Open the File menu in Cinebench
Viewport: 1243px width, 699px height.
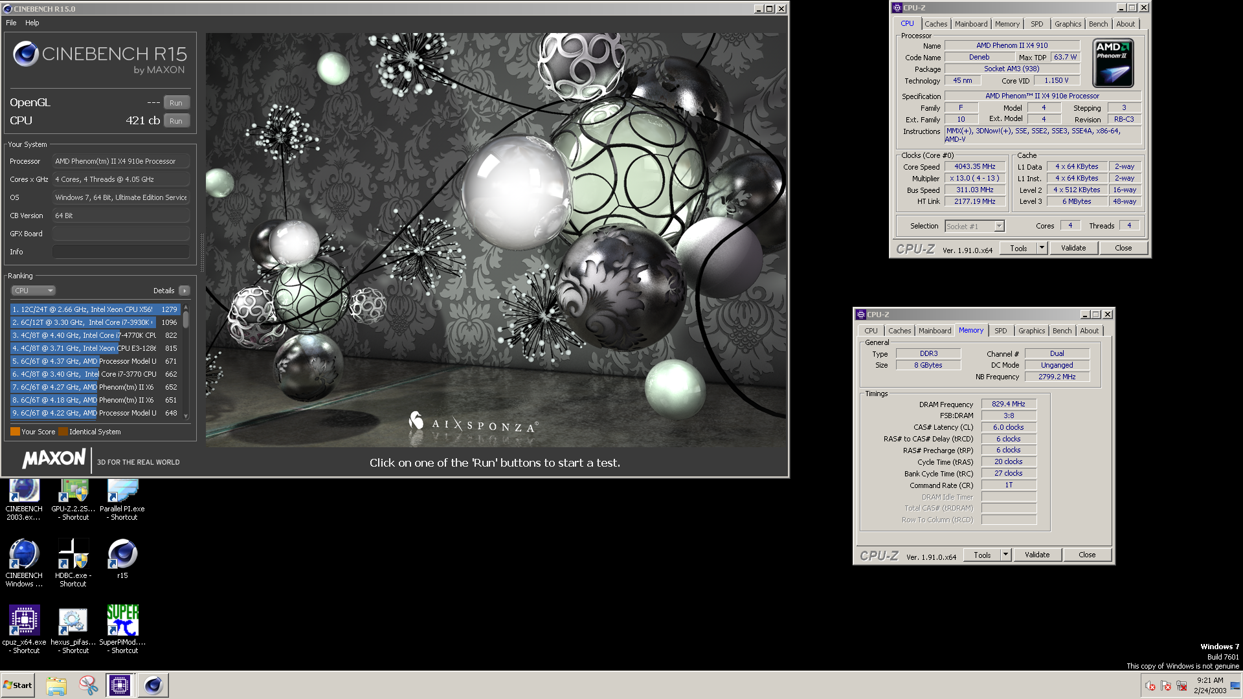pyautogui.click(x=11, y=23)
